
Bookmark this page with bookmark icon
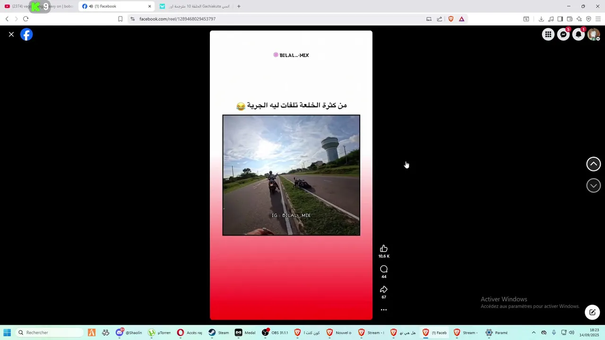[120, 19]
